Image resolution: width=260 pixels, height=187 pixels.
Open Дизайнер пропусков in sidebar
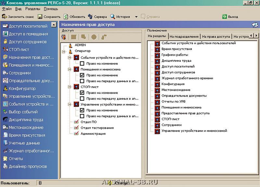click(28, 167)
